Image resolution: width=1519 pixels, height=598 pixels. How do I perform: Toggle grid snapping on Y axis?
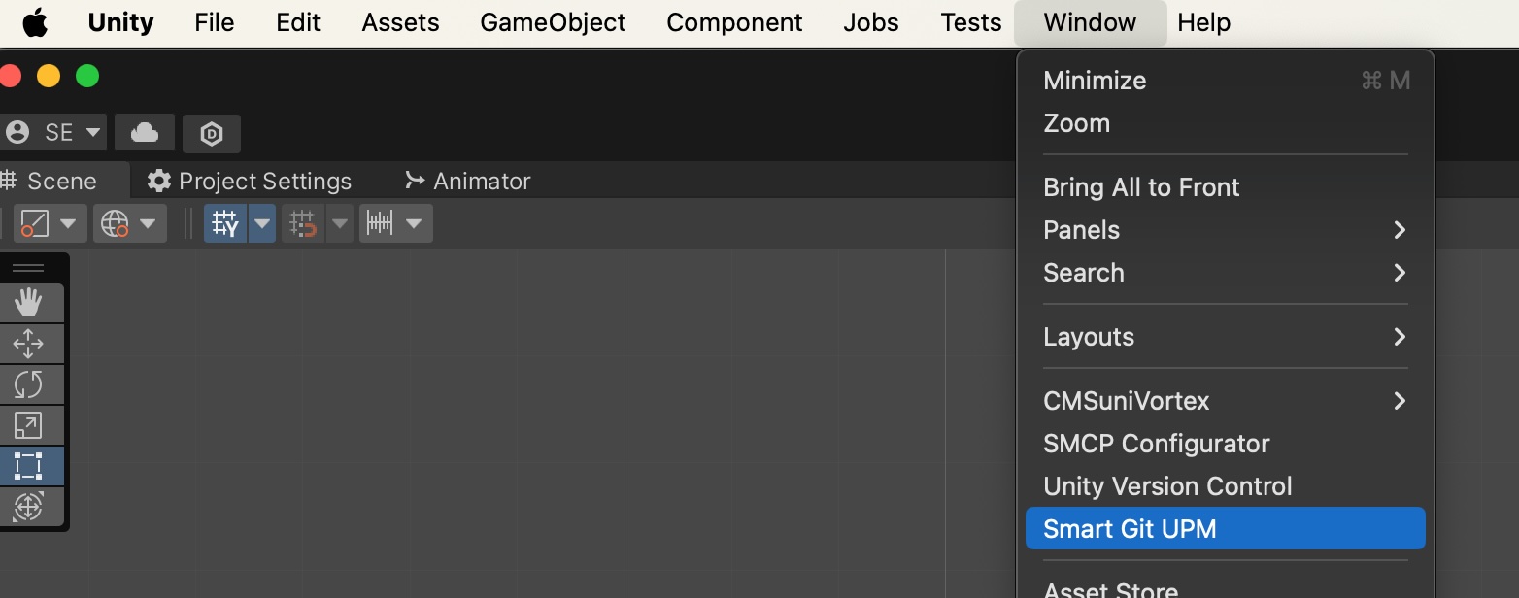point(225,223)
